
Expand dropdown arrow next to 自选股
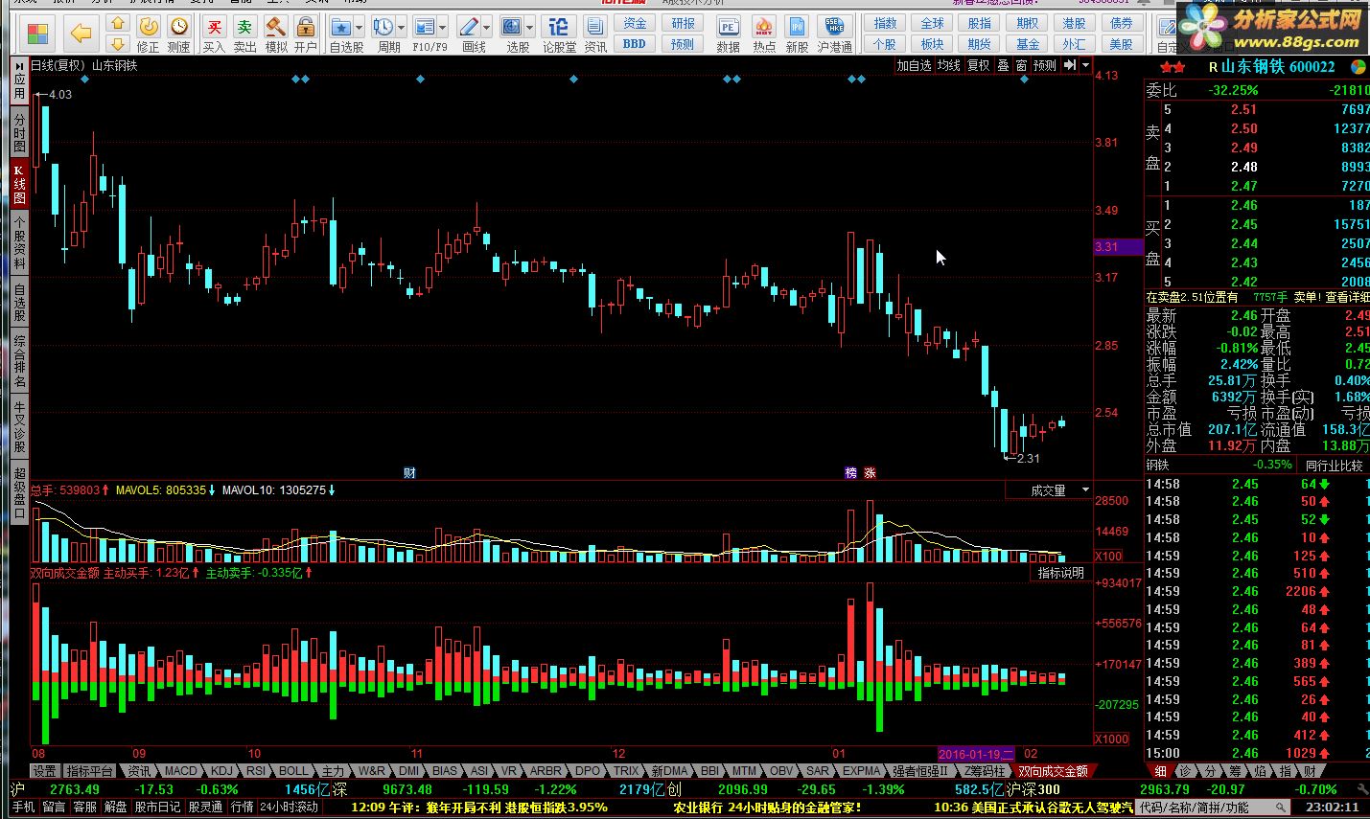(x=360, y=27)
